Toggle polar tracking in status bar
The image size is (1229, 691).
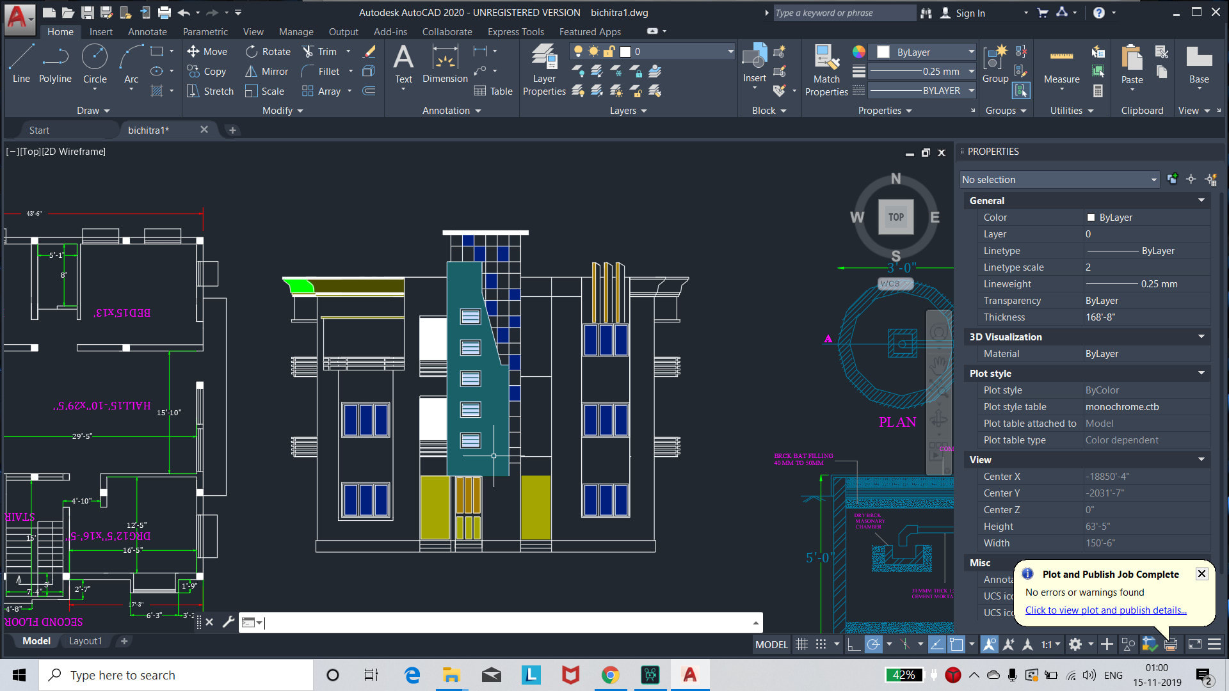pyautogui.click(x=873, y=644)
